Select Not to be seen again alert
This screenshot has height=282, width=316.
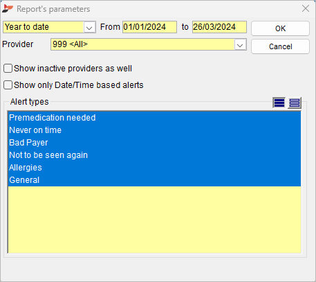(x=154, y=155)
